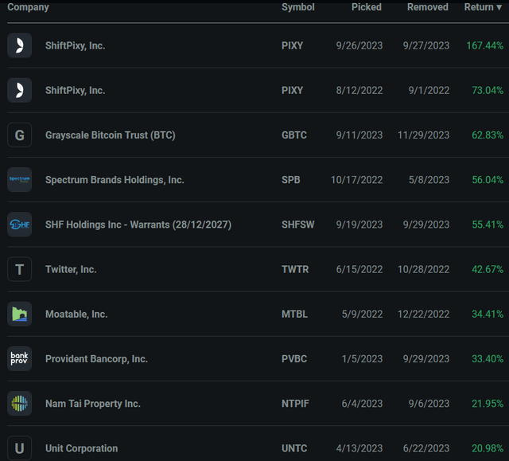509x461 pixels.
Task: Click the Grayscale Bitcoin Trust G icon
Action: pyautogui.click(x=19, y=135)
